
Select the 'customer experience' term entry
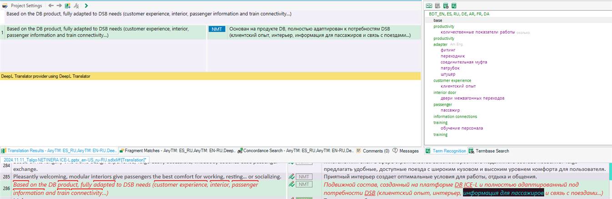[452, 80]
